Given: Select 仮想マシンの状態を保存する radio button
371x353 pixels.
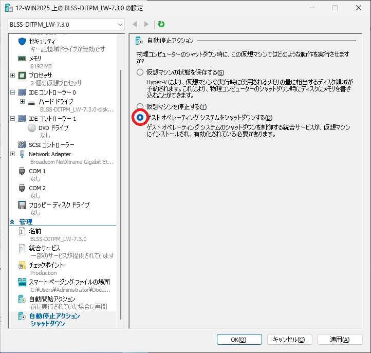Looking at the screenshot, I should [x=140, y=72].
